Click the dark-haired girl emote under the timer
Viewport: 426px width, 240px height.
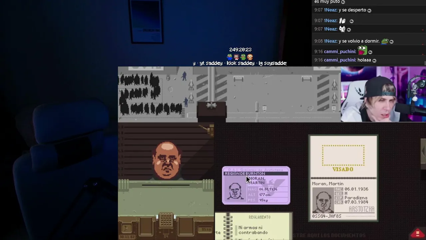[x=236, y=57]
